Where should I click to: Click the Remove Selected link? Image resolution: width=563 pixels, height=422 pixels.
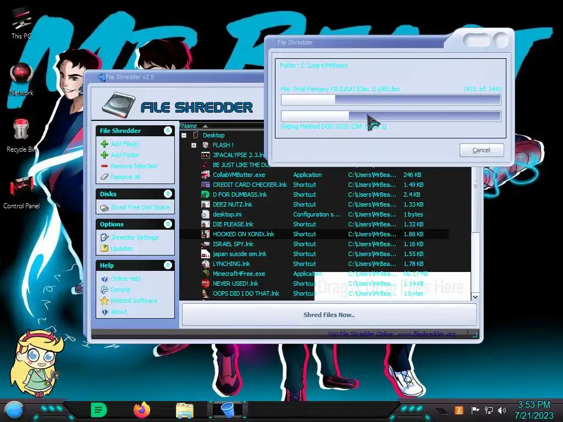click(x=134, y=166)
